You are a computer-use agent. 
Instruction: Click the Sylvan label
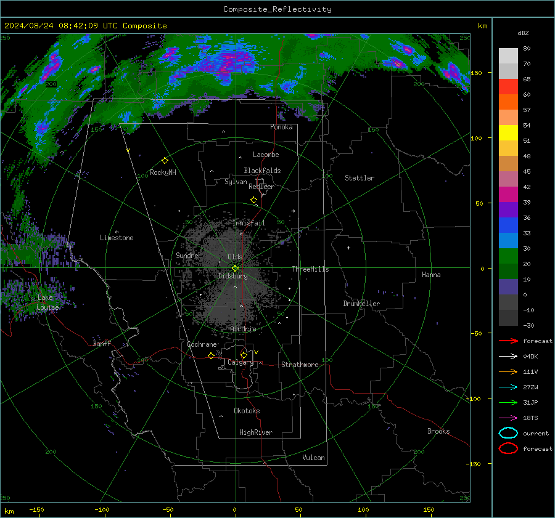coord(236,182)
